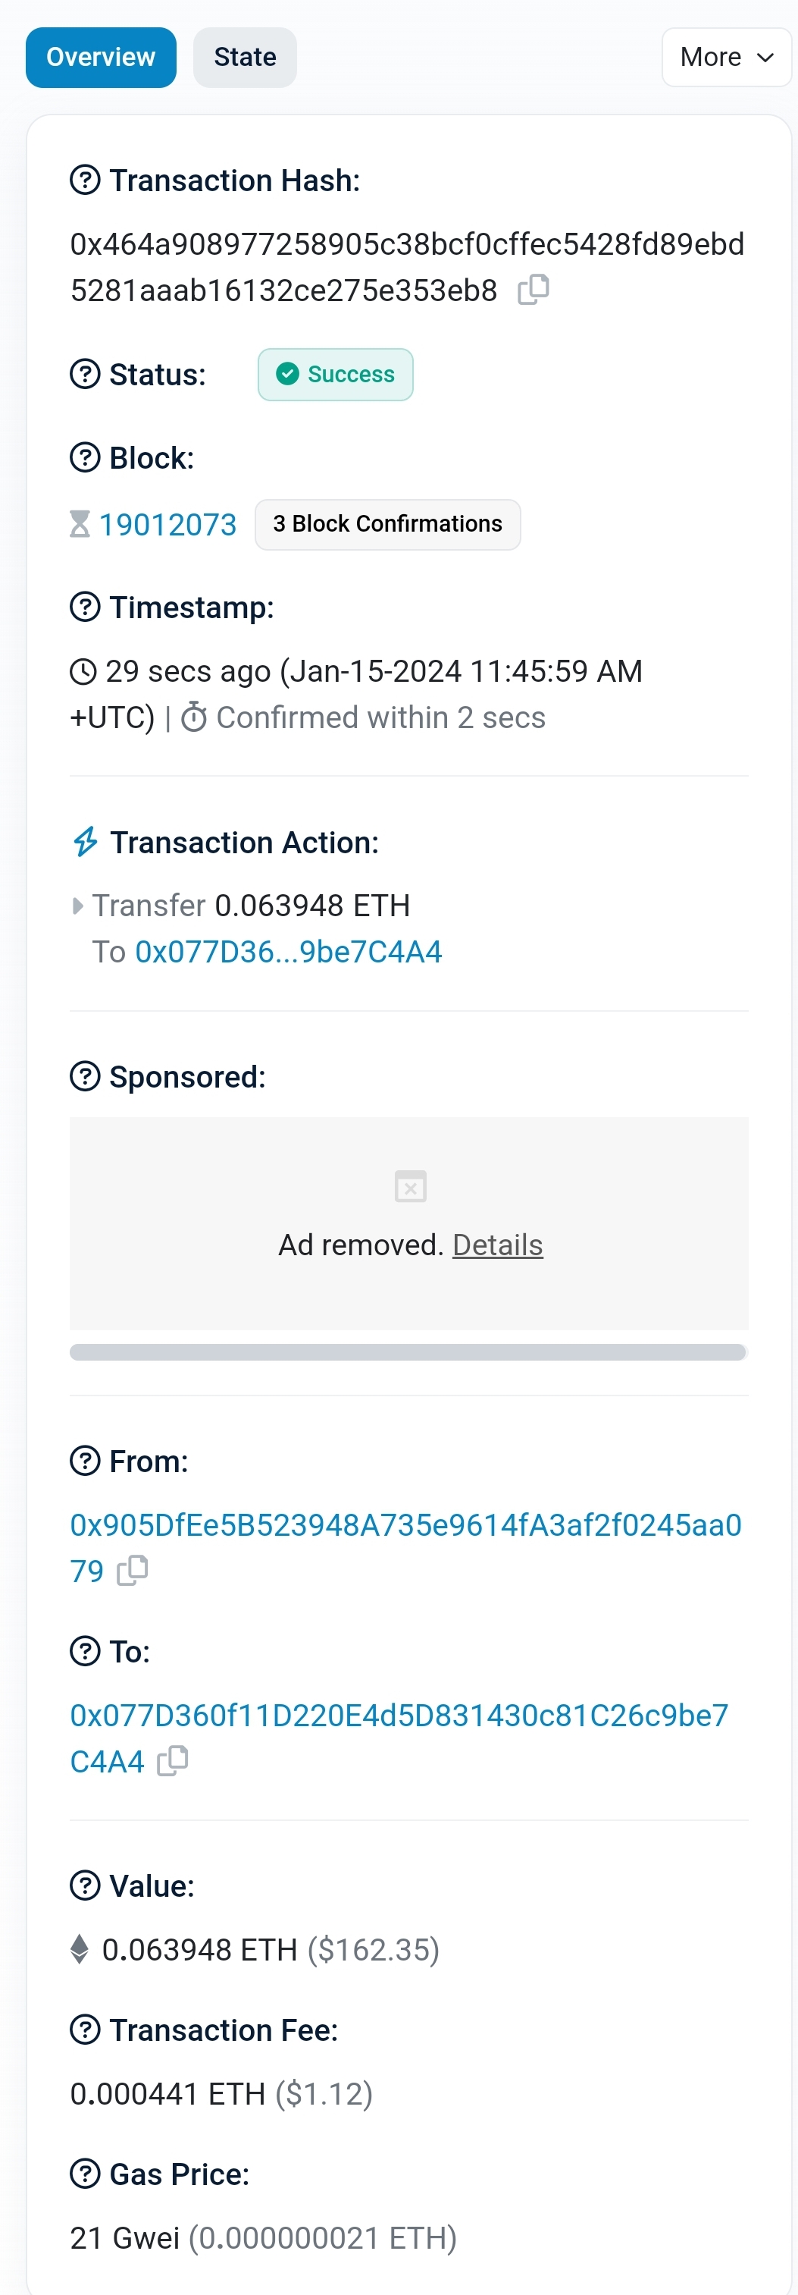Click help icon beside Transaction Hash
Viewport: 798px width, 2295px height.
85,180
